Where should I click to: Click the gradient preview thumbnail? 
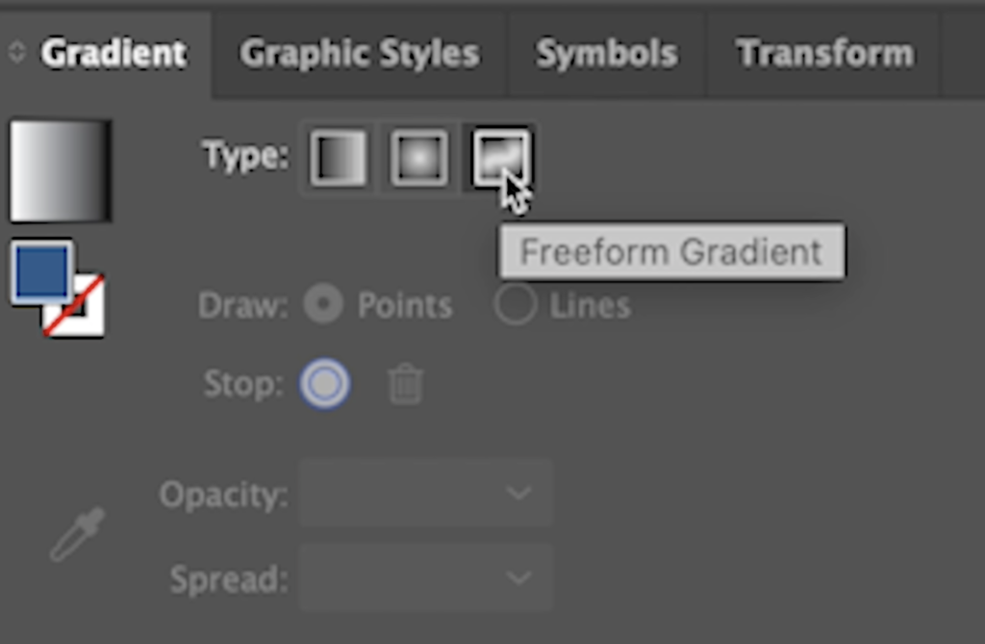61,171
